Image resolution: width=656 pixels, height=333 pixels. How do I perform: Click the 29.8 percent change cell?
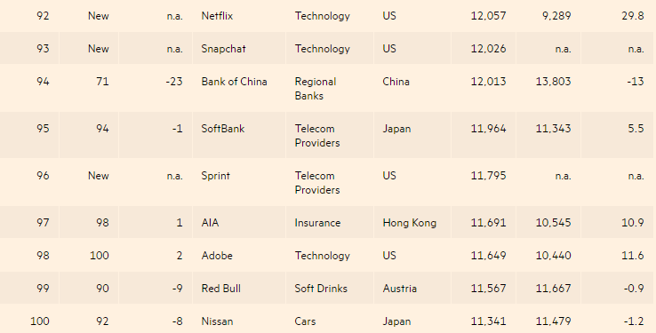pos(633,16)
